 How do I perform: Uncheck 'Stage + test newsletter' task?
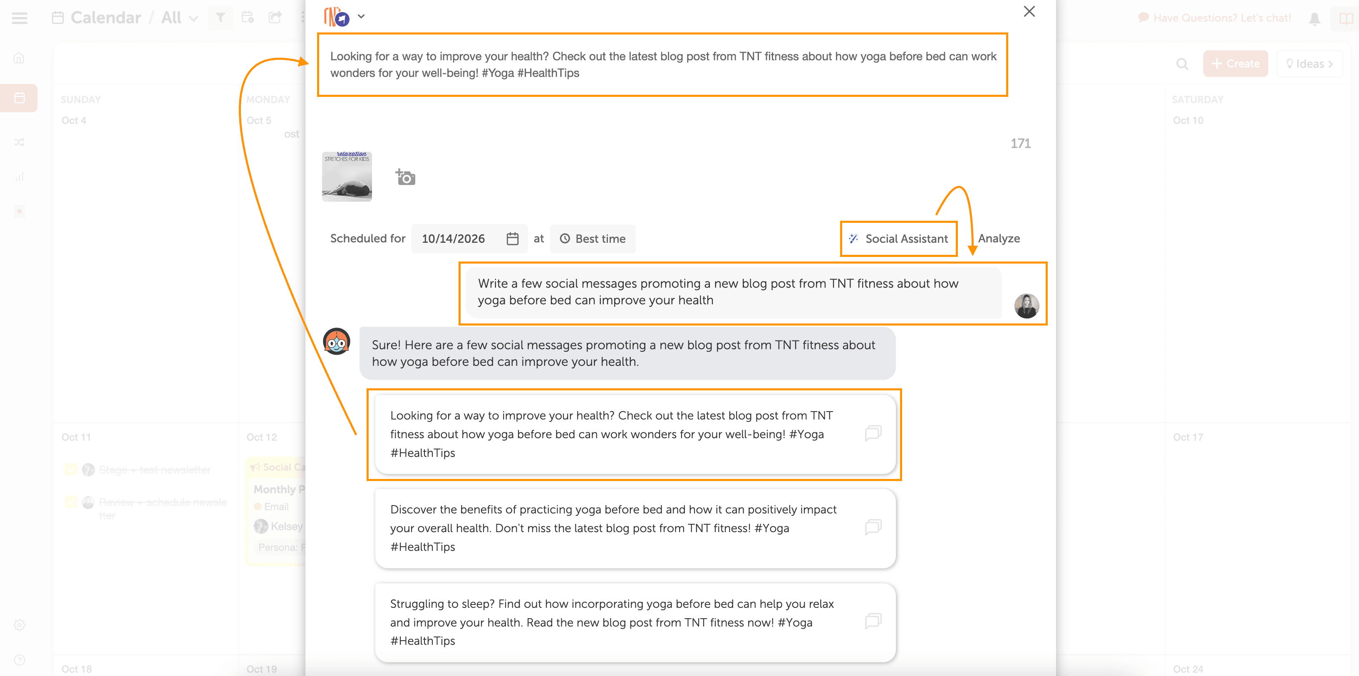click(71, 469)
